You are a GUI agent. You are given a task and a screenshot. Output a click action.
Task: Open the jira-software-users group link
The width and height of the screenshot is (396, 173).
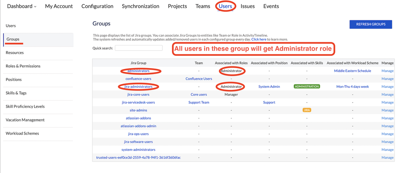[138, 142]
